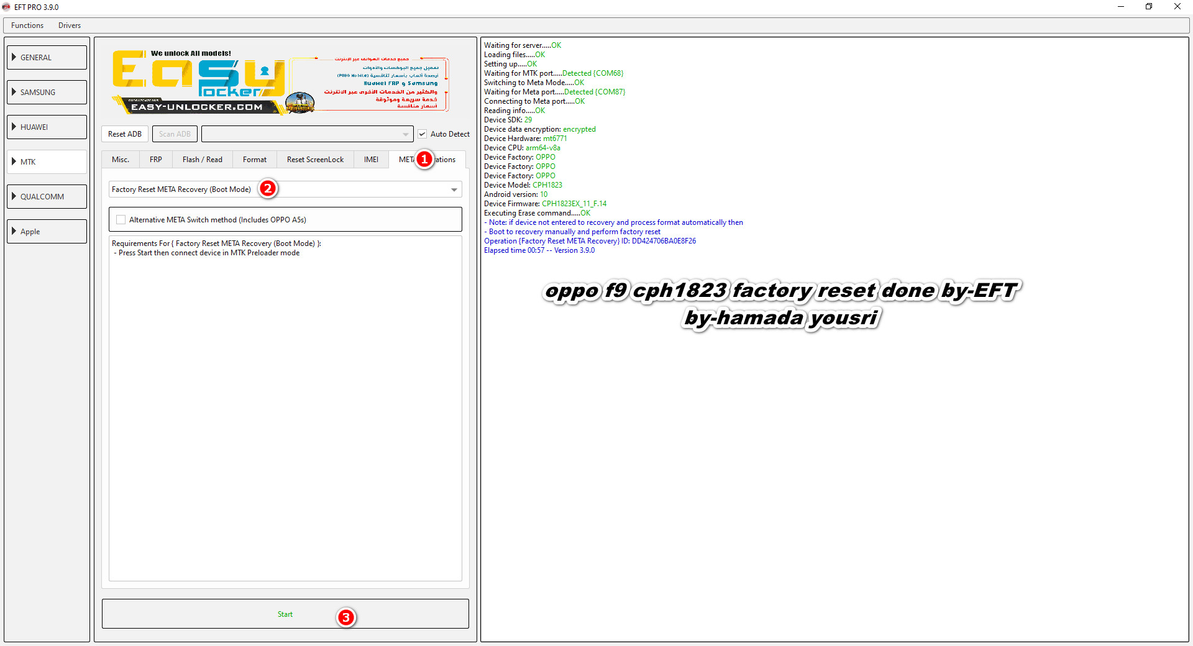Screen dimensions: 1193x646
Task: Click 'Waiting for Meta port' detected COM87 line
Action: pyautogui.click(x=555, y=92)
